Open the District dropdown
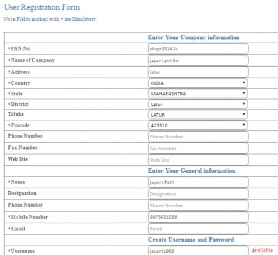 point(198,104)
